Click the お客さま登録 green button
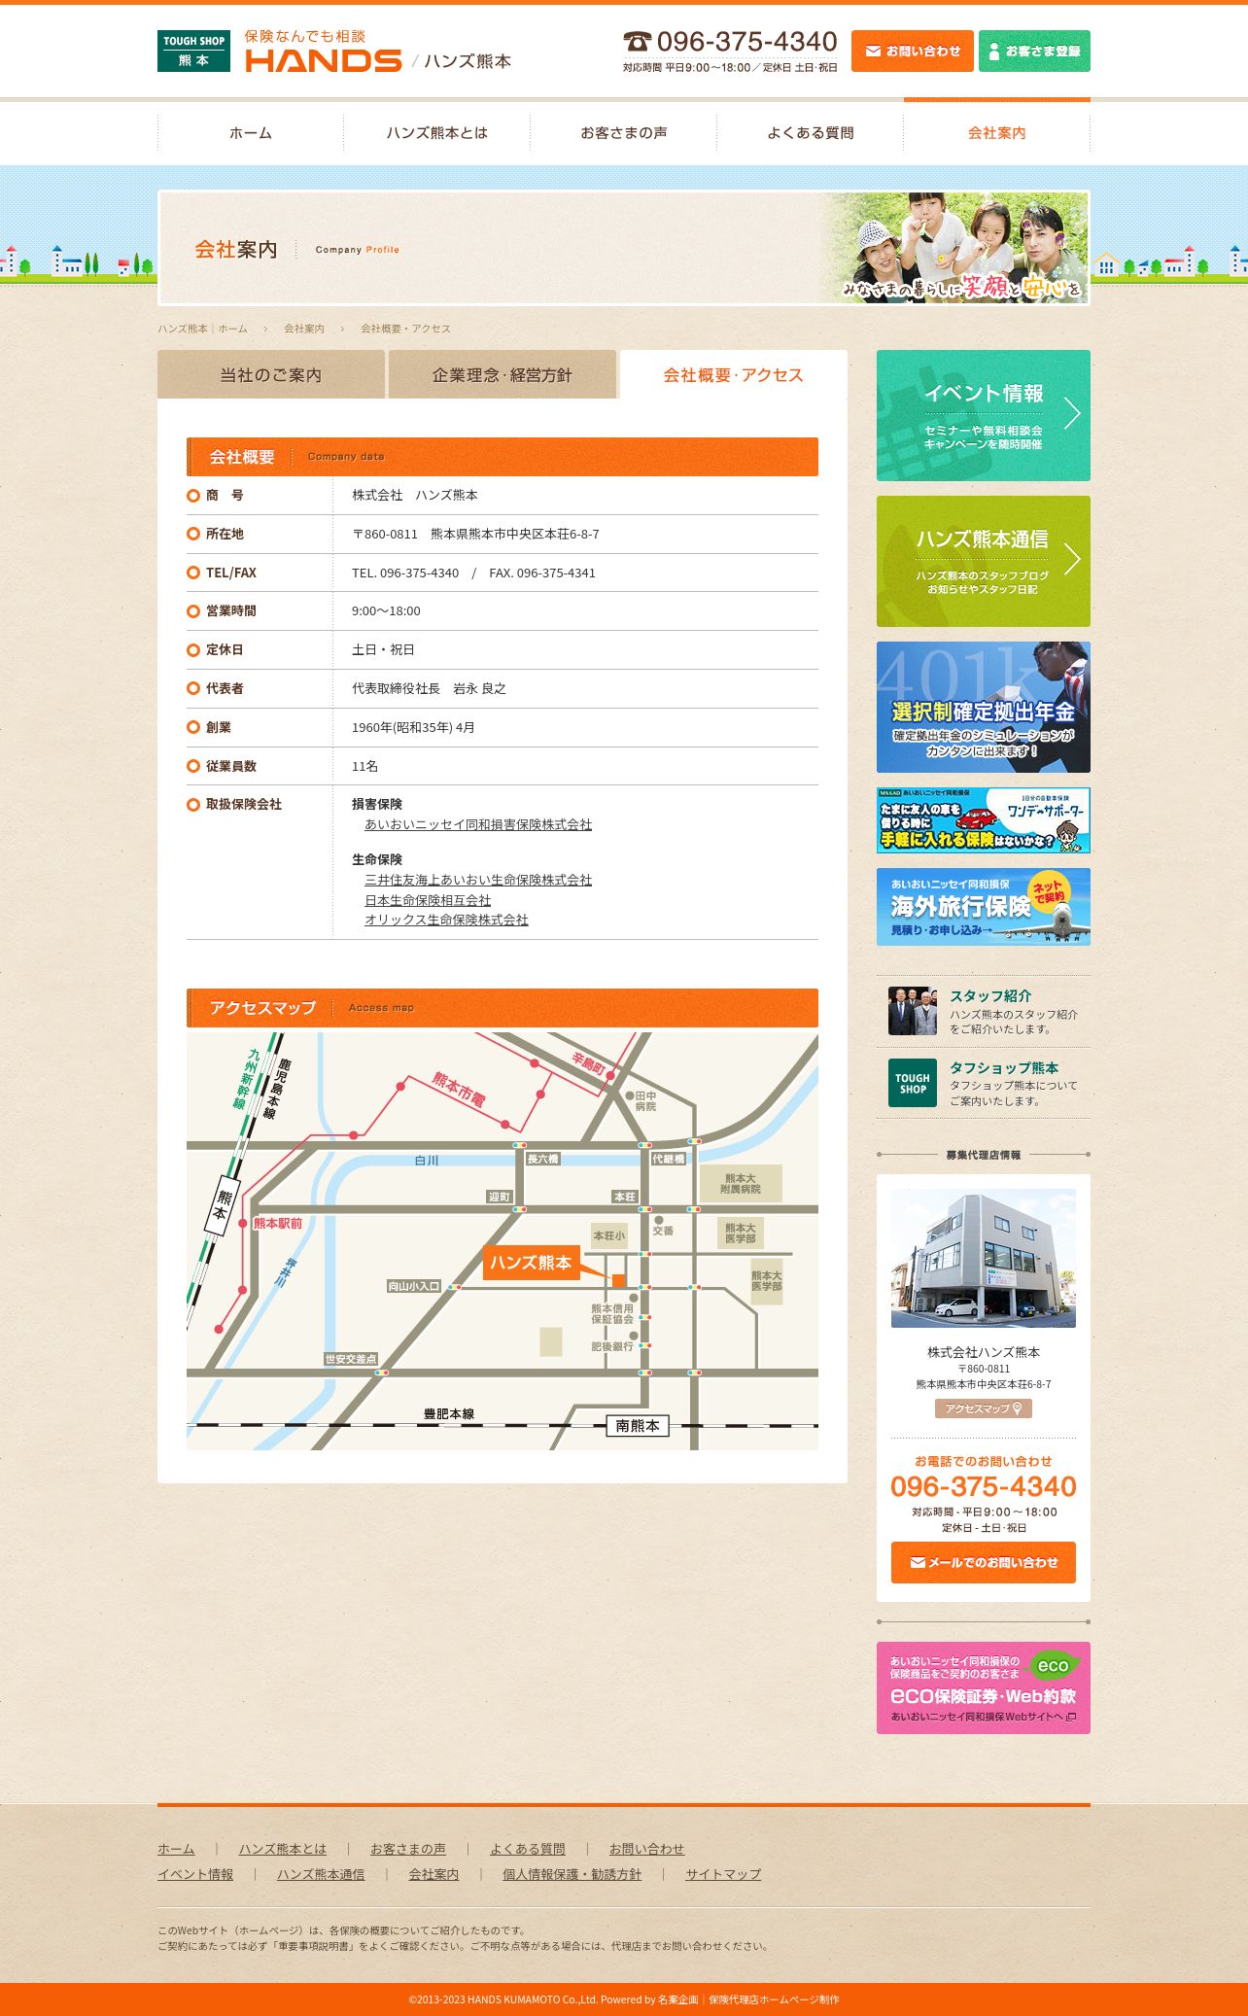The image size is (1248, 2016). click(x=1034, y=51)
